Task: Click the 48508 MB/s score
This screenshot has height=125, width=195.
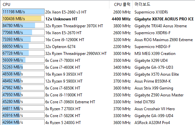Action: (x=13, y=74)
